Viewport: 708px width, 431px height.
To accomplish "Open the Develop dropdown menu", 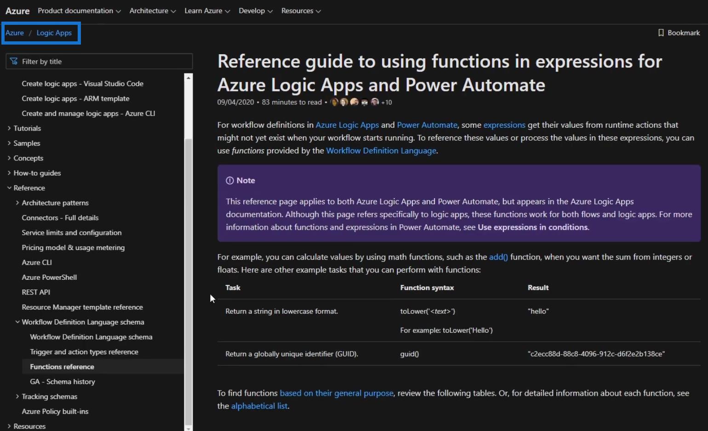I will coord(256,11).
